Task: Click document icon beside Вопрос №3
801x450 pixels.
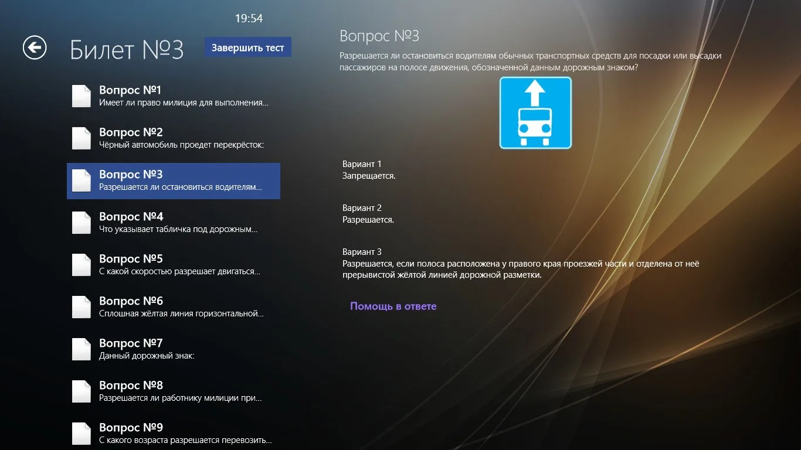Action: click(82, 180)
